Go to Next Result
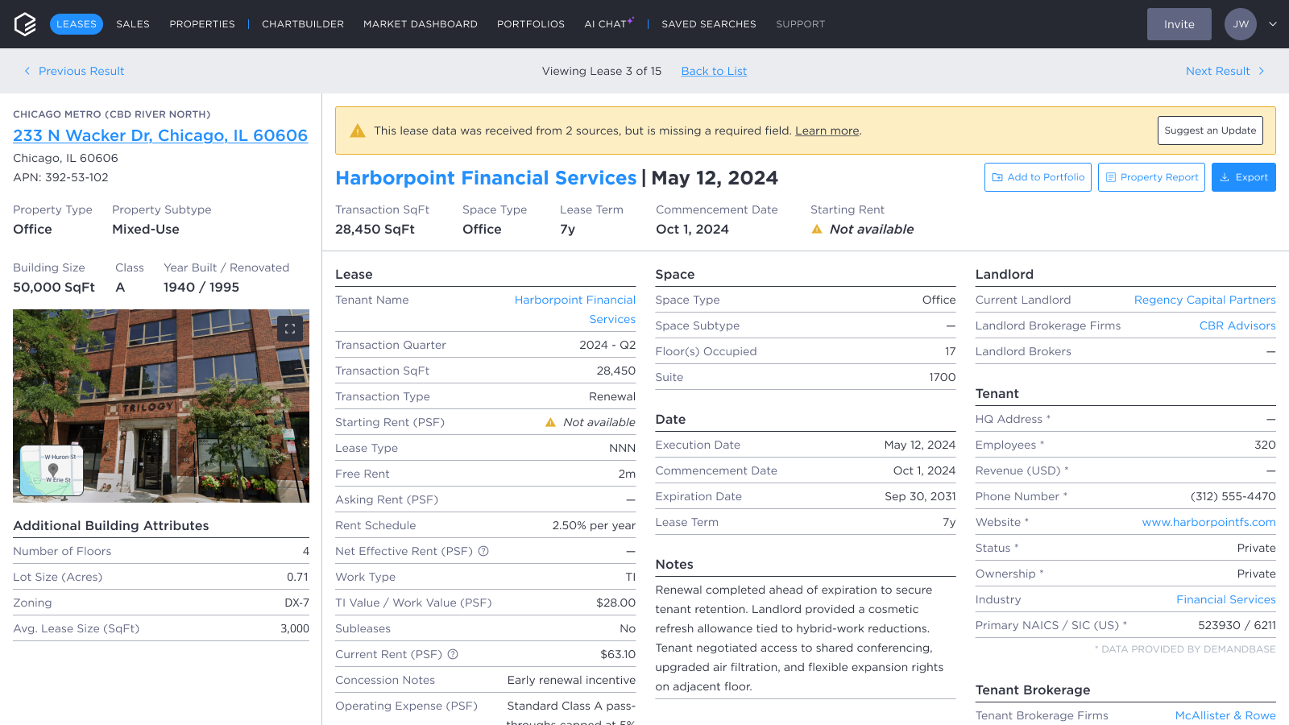The width and height of the screenshot is (1289, 725). click(1225, 71)
